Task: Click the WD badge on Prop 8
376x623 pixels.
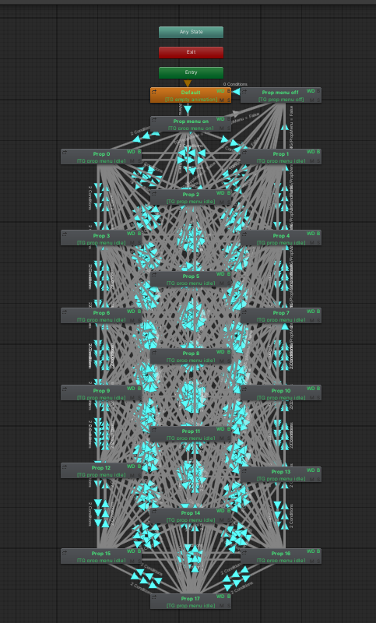Action: point(220,352)
